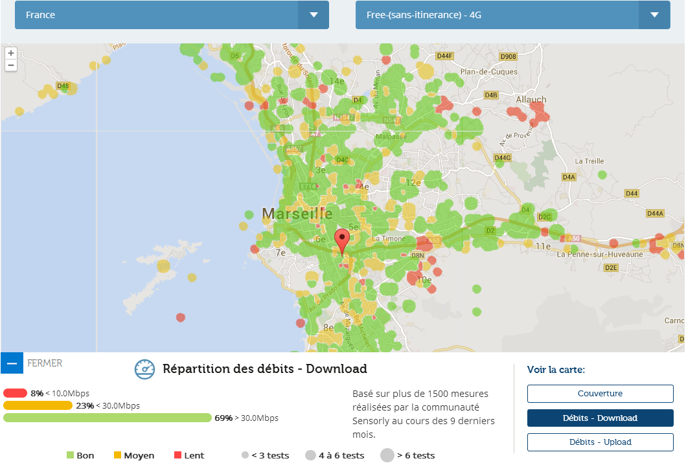Open Free-(sans-itinerance) - 4G operator dropdown
Screen dimensions: 686x463
[512, 15]
